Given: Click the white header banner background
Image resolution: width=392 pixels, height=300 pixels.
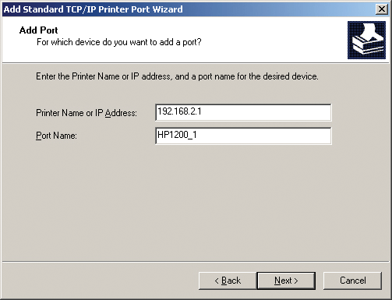Looking at the screenshot, I should 273,39.
